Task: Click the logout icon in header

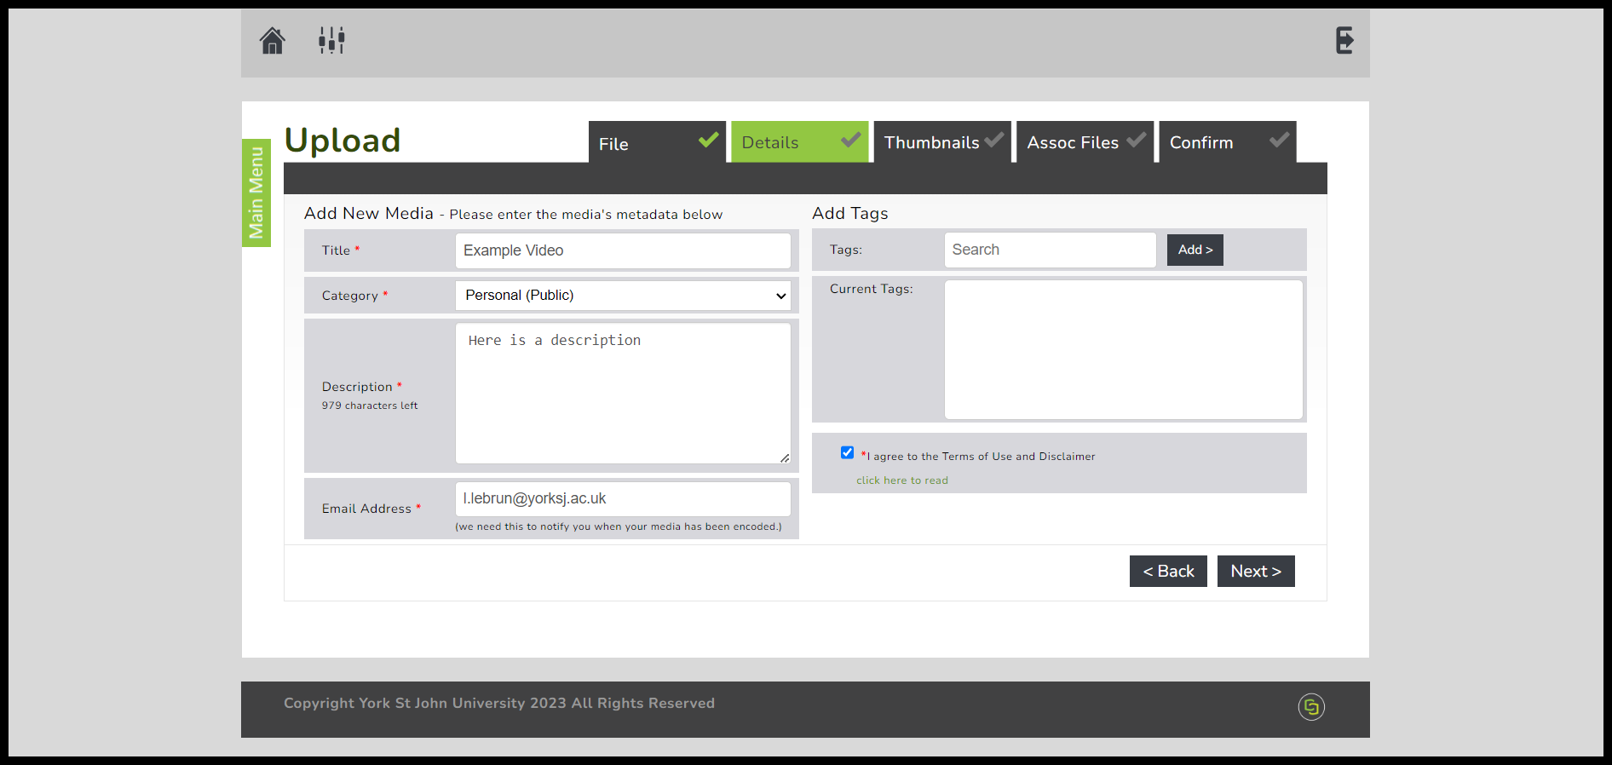Action: pyautogui.click(x=1344, y=40)
